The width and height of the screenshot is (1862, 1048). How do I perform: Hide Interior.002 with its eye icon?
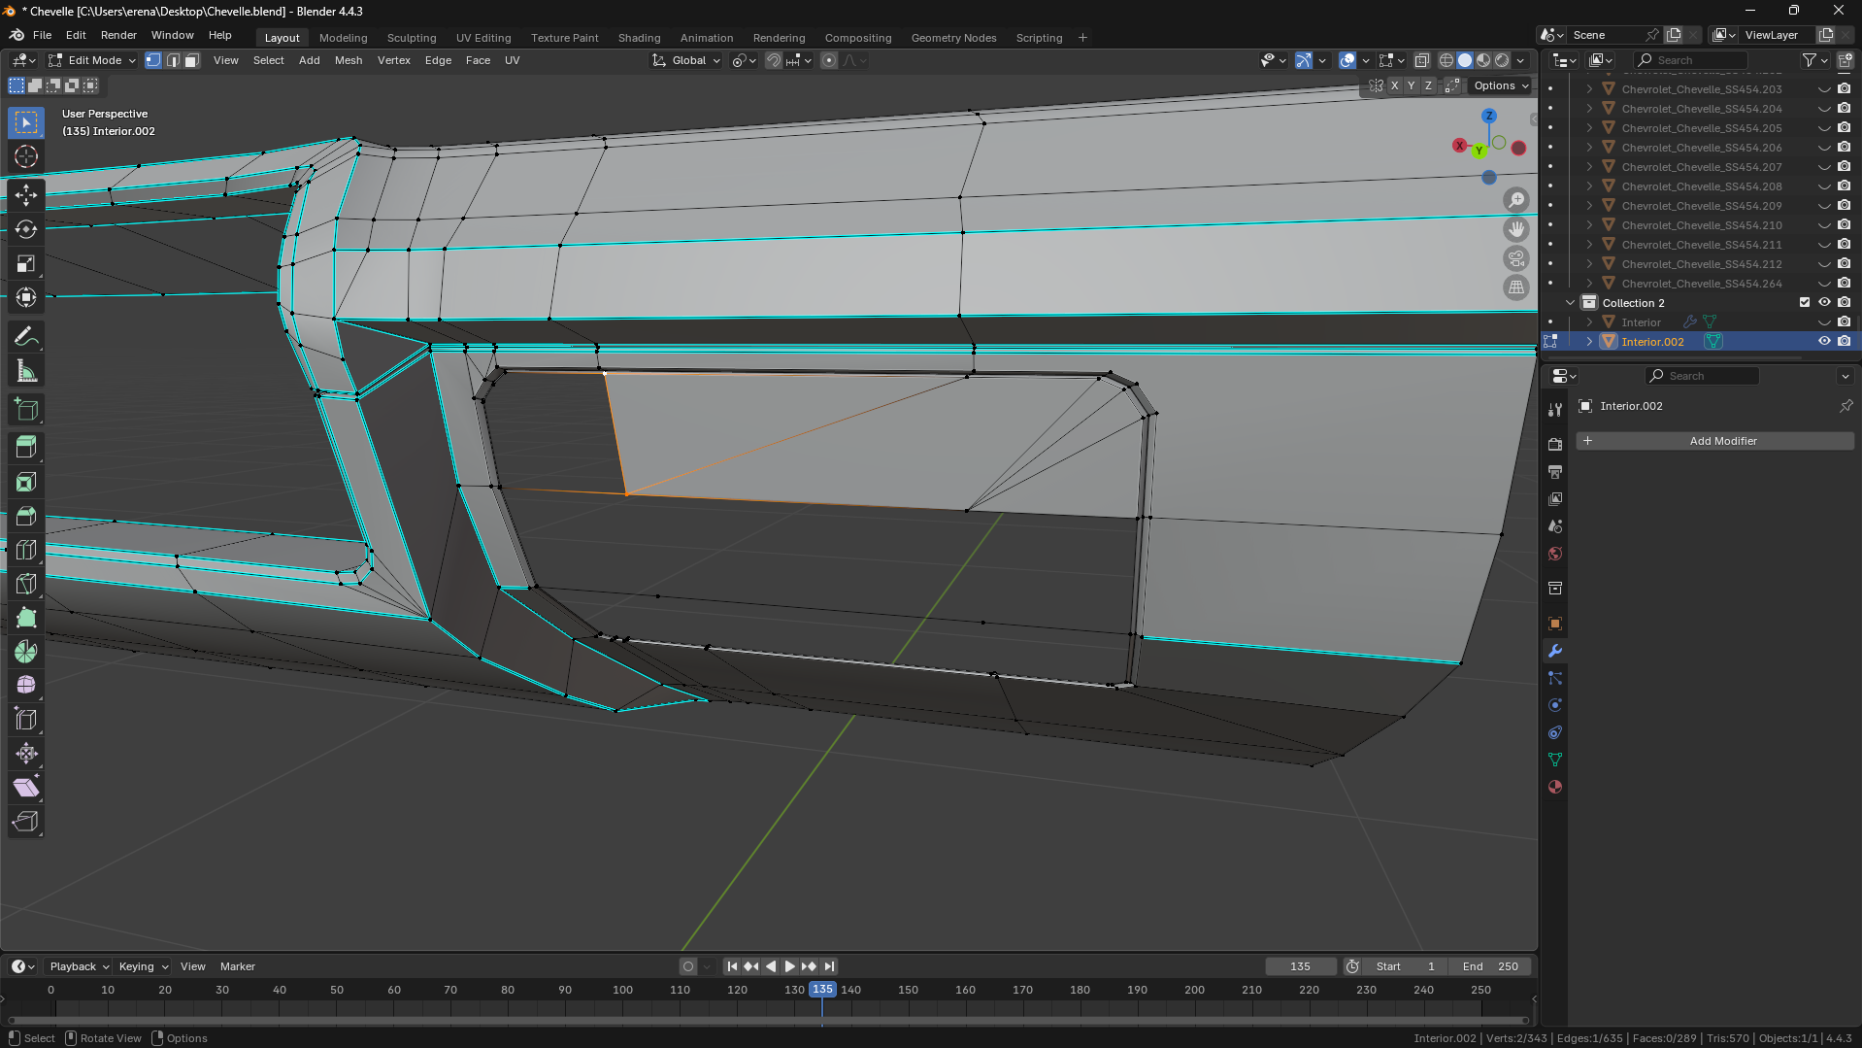1824,342
